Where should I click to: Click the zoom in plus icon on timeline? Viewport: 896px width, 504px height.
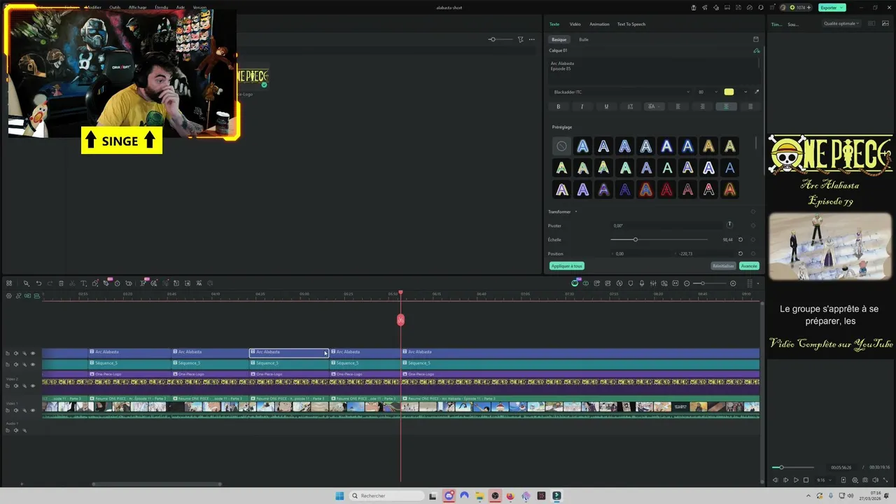coord(733,283)
